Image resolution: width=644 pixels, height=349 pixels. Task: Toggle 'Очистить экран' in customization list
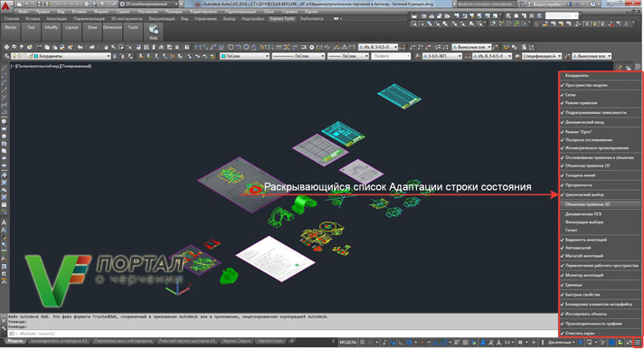click(601, 333)
